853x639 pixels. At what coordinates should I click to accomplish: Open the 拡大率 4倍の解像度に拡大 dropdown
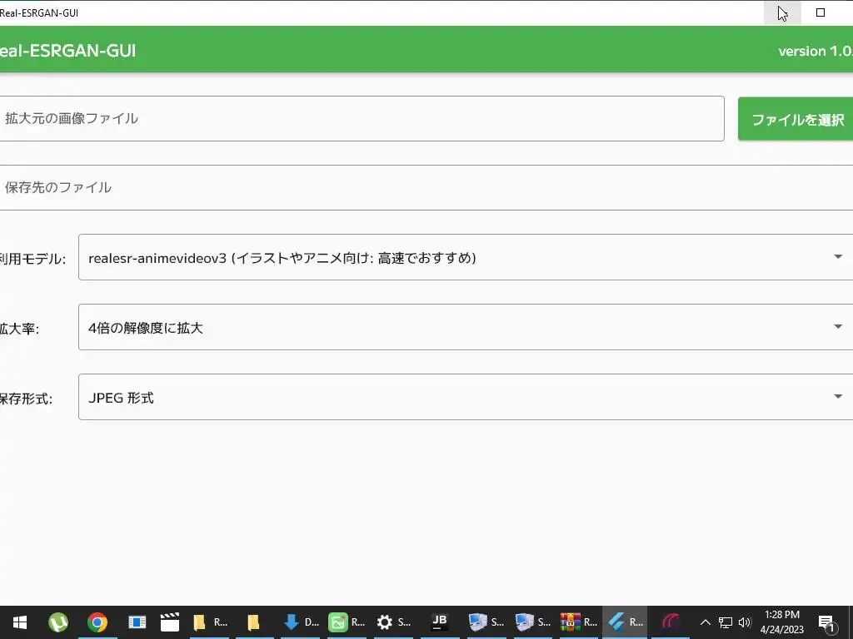tap(466, 327)
